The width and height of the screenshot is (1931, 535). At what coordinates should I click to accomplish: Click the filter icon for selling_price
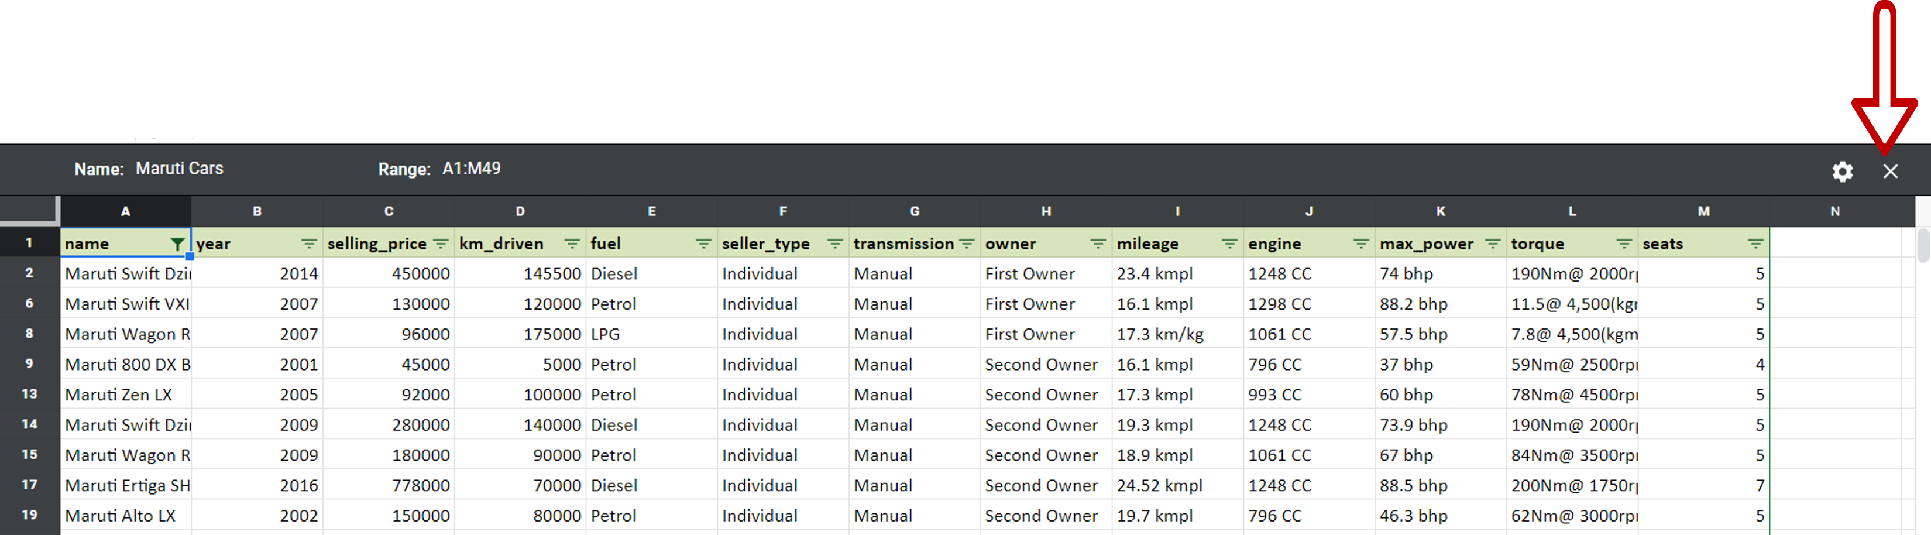[441, 243]
